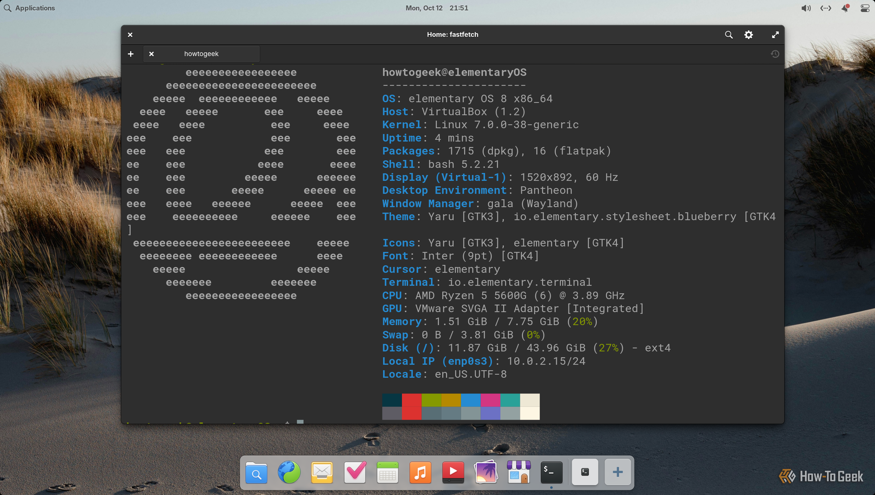This screenshot has width=875, height=495.
Task: Launch Photos from the dock
Action: coord(486,472)
